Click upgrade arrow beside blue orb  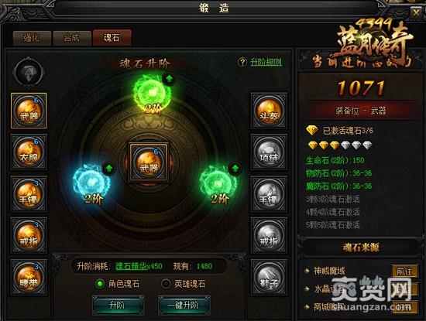pos(109,169)
